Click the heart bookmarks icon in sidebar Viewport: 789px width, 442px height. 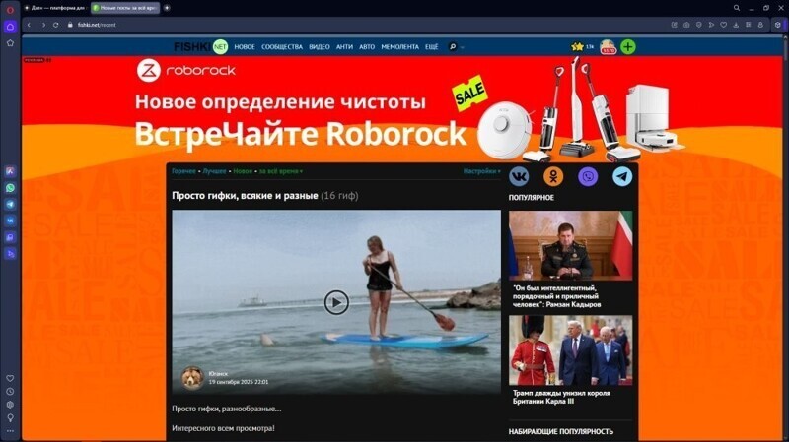coord(11,378)
